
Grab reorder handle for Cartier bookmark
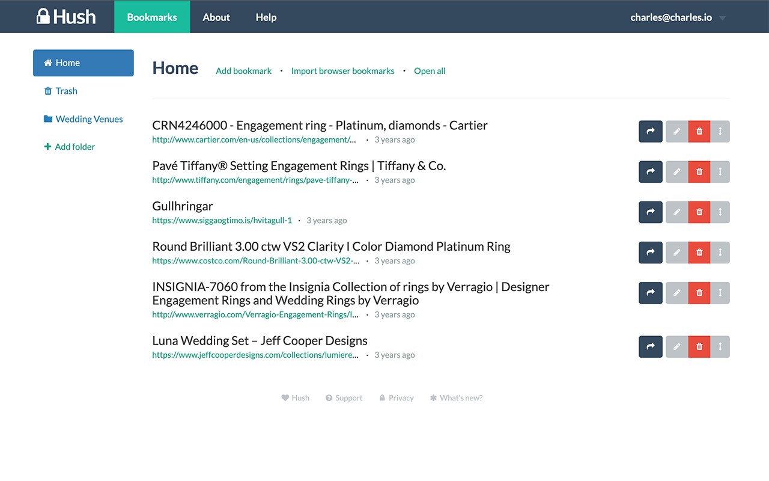tap(720, 131)
